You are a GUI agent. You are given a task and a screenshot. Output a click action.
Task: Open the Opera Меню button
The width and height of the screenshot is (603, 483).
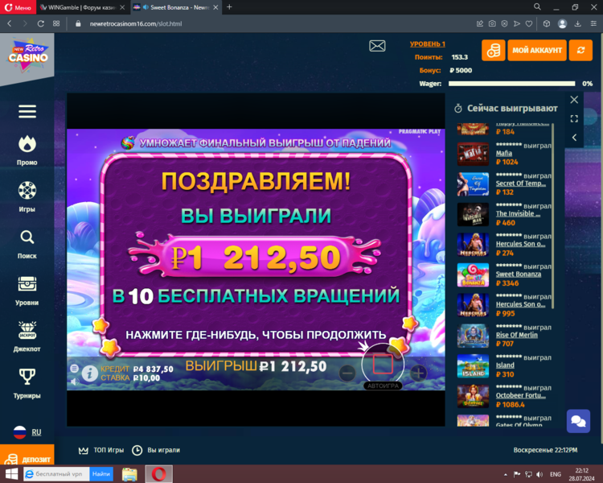[x=18, y=7]
